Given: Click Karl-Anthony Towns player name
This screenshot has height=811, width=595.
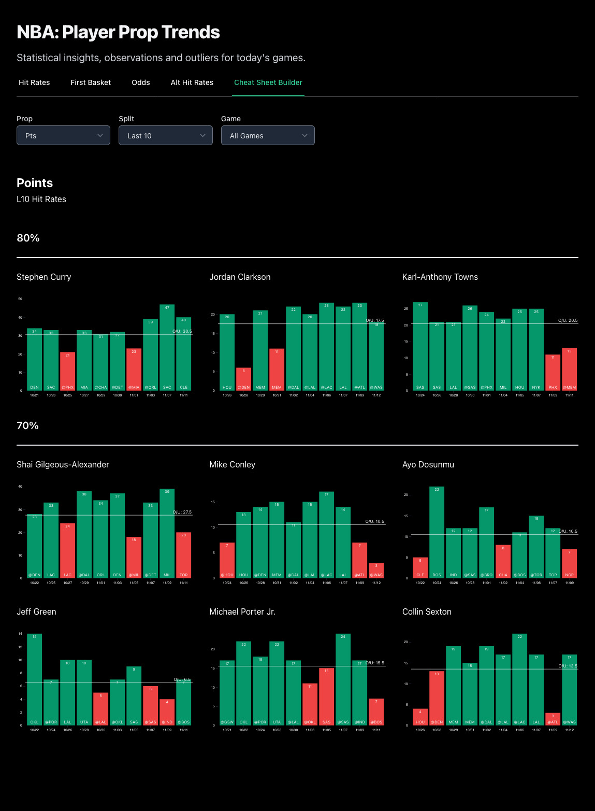Looking at the screenshot, I should tap(440, 277).
